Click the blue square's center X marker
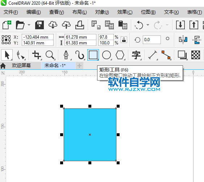This screenshot has height=182, width=204. (x=90, y=135)
